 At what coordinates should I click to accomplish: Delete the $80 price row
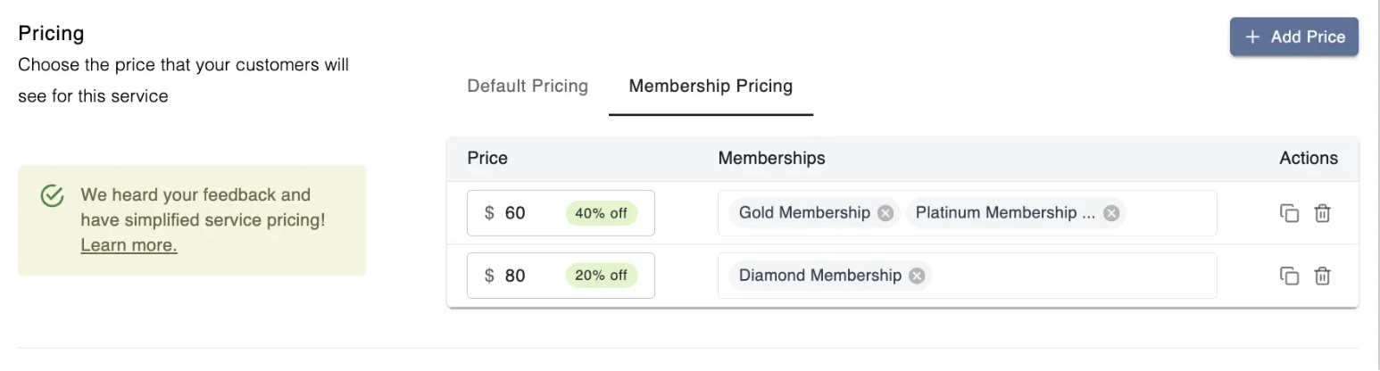coord(1323,276)
